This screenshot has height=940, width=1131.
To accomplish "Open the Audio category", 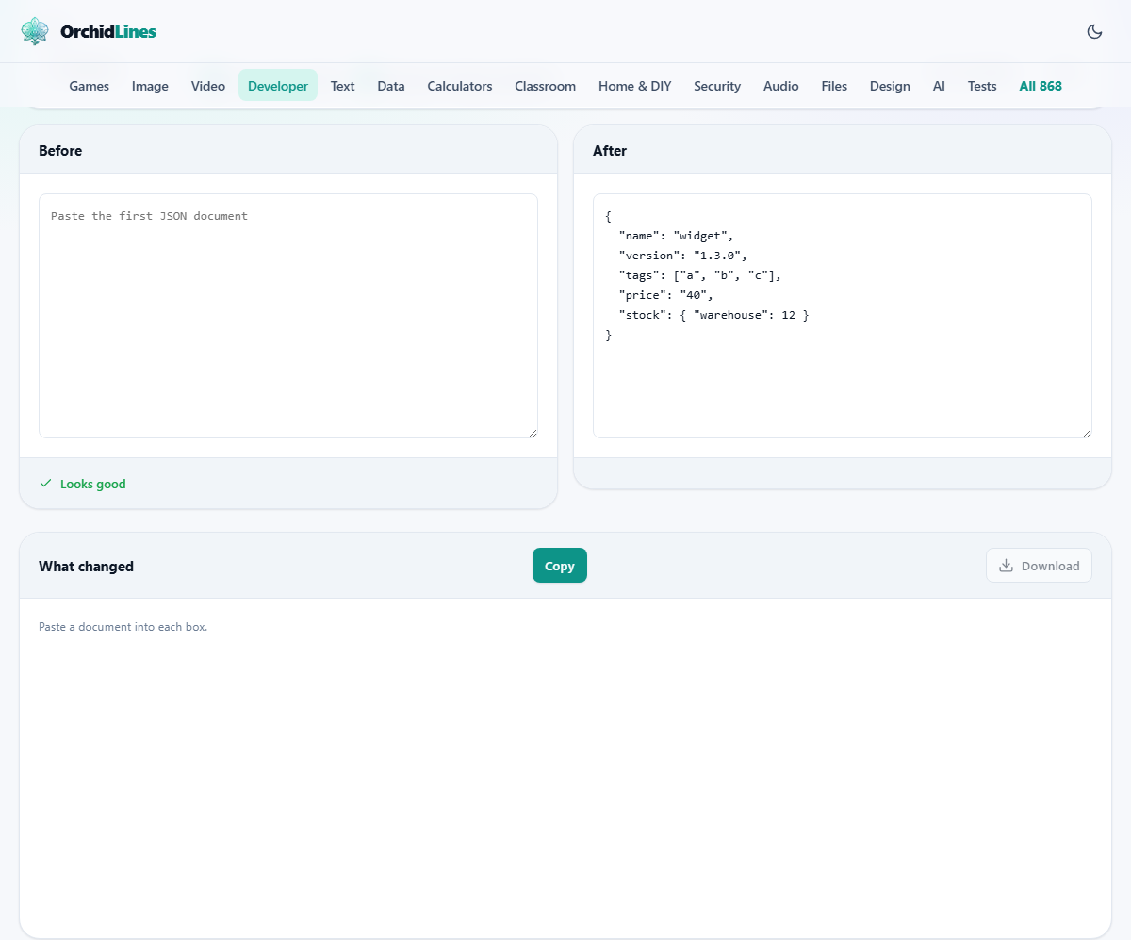I will [781, 86].
